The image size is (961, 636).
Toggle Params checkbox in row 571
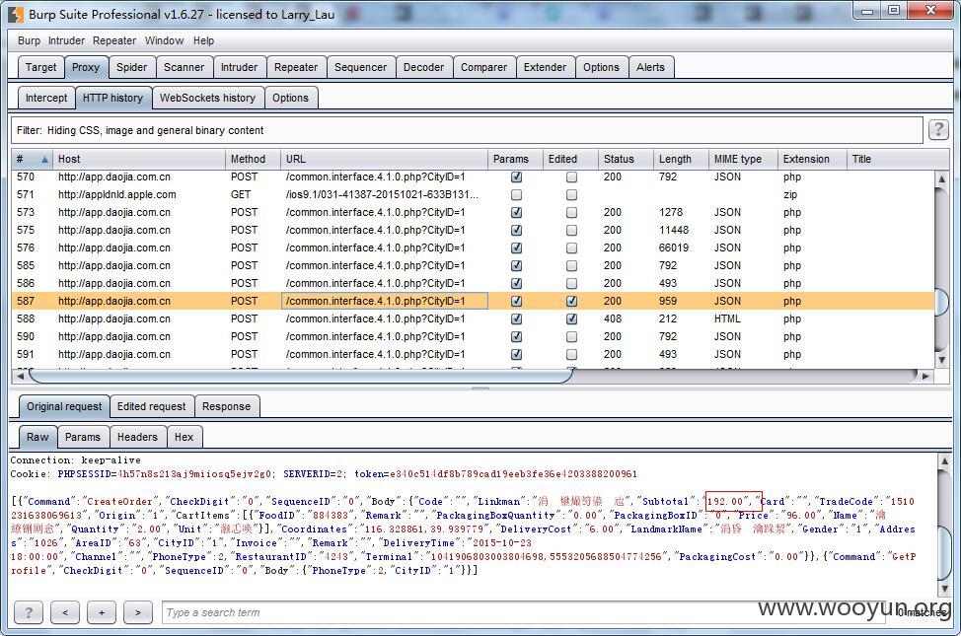coord(517,195)
